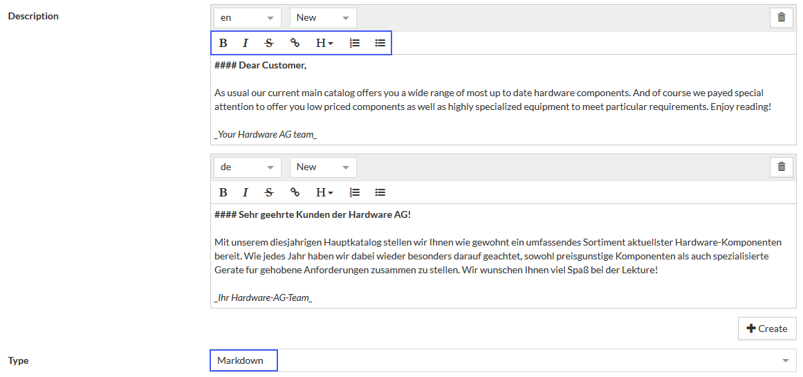
Task: Open the Type dropdown showing Markdown
Action: pyautogui.click(x=504, y=360)
